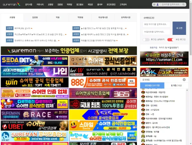The height and width of the screenshot is (145, 192).
Task: Open the 회원가입 link
Action: [153, 47]
